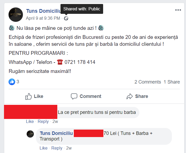Click the small Tuns Domiciliu reply avatar
Image resolution: width=186 pixels, height=153 pixels.
click(30, 134)
